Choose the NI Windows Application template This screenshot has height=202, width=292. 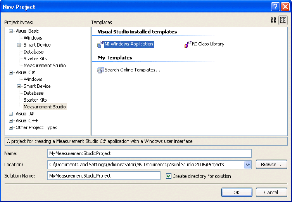coord(129,44)
